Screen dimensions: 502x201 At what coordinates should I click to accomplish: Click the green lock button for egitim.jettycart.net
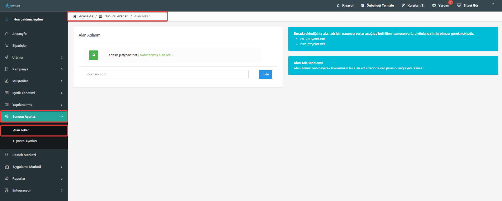[94, 55]
